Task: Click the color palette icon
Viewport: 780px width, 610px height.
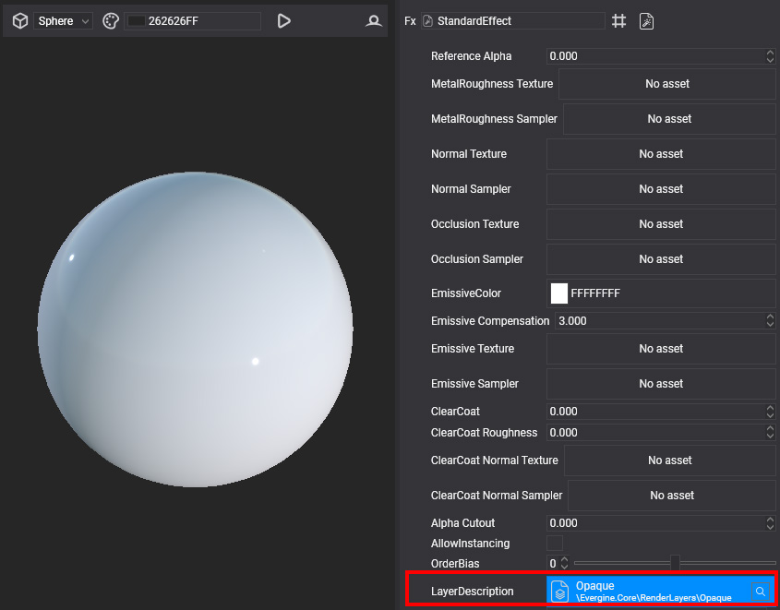Action: [111, 20]
